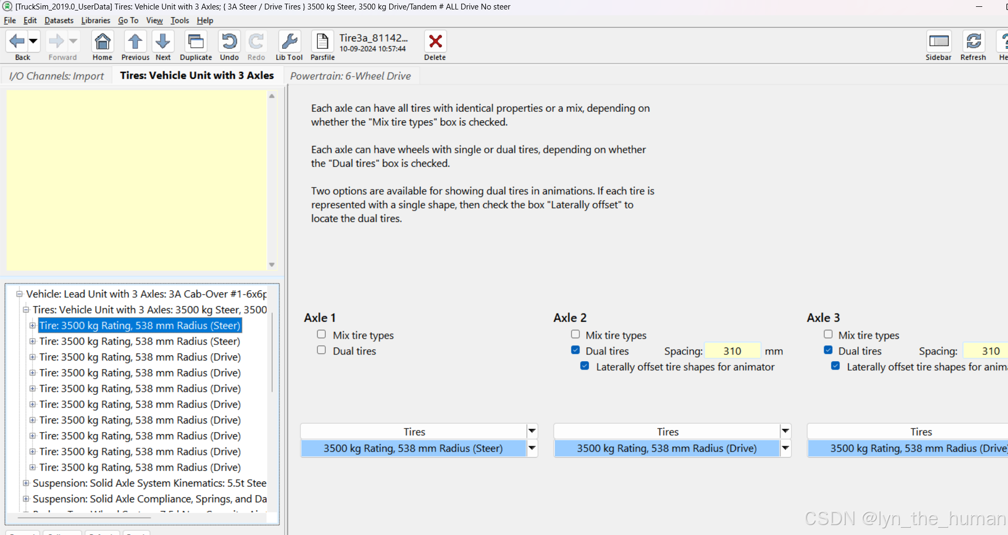Click Axle 1 Tires library button
This screenshot has width=1008, height=535.
(414, 432)
